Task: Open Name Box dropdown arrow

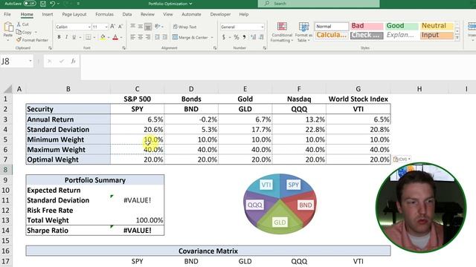Action: click(x=30, y=61)
